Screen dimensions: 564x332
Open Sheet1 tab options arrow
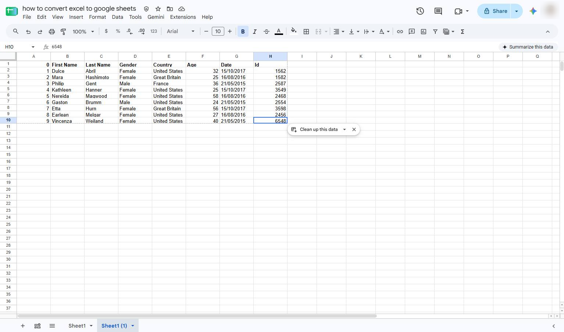point(91,326)
